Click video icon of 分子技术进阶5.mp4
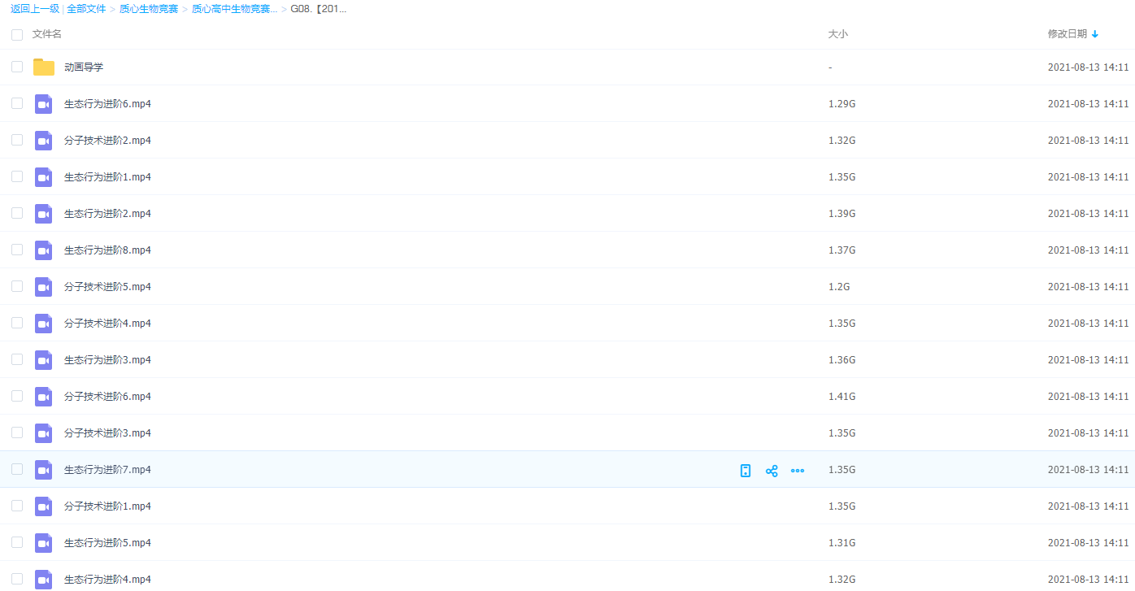This screenshot has height=591, width=1135. (x=44, y=287)
